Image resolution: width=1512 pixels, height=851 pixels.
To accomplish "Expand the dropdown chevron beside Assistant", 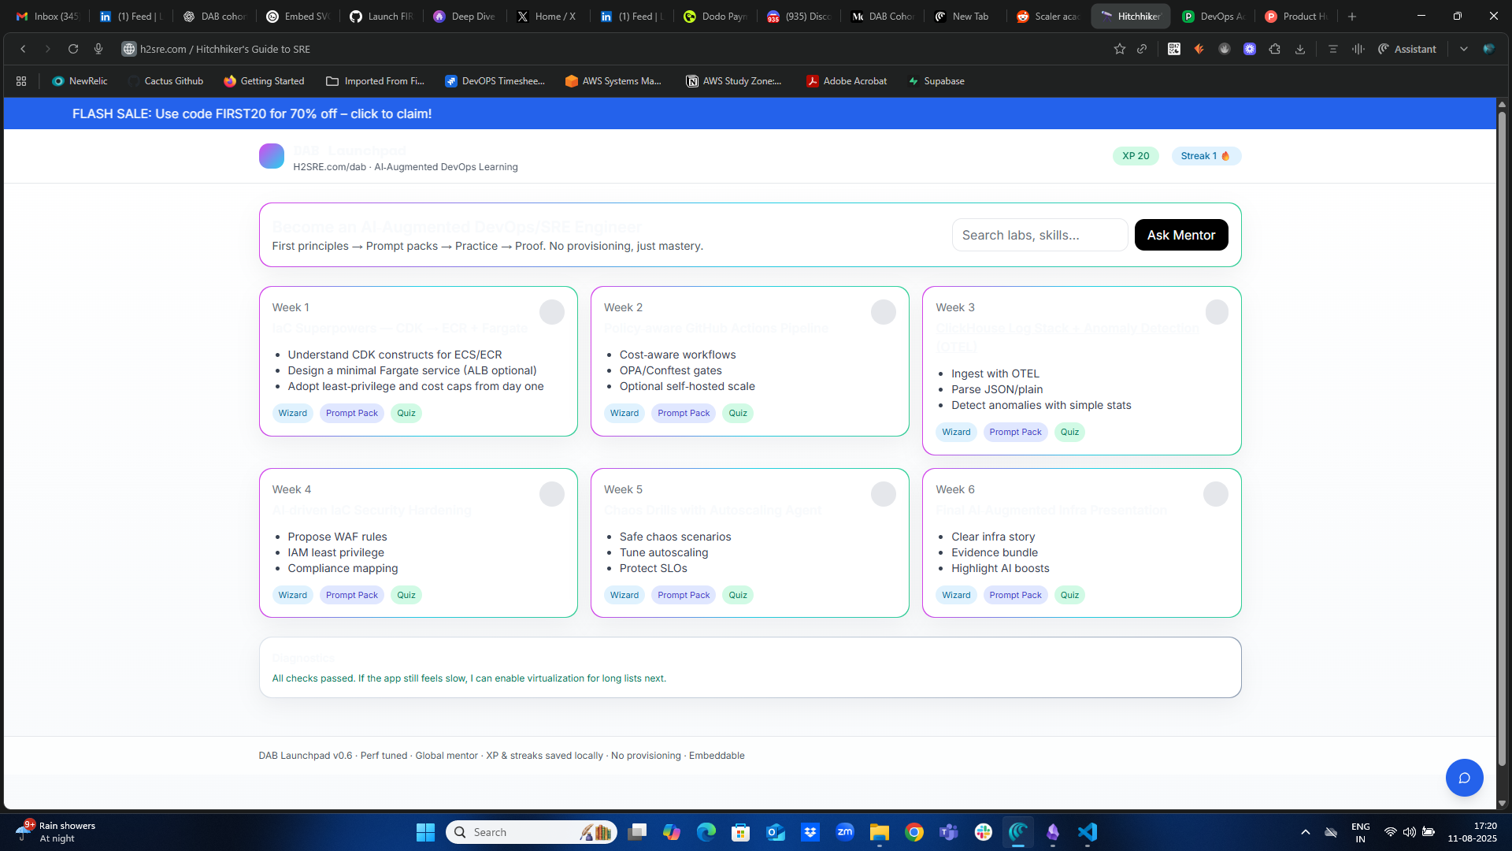I will coord(1463,49).
